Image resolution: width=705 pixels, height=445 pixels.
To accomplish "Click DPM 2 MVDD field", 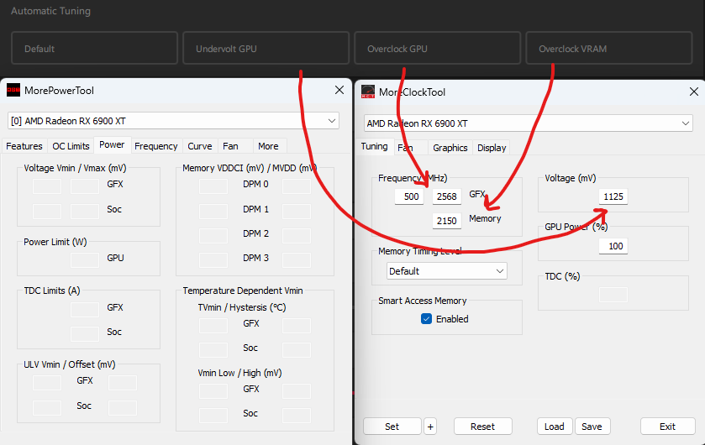I will (297, 235).
